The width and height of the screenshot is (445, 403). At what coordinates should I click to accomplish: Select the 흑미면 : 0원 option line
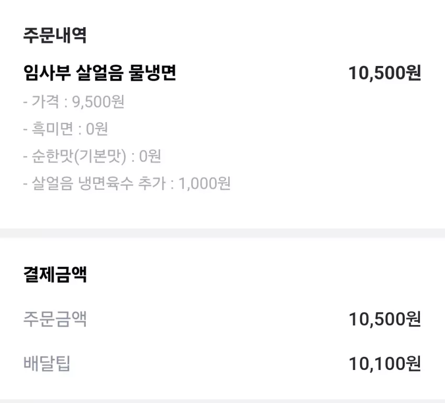(x=65, y=129)
